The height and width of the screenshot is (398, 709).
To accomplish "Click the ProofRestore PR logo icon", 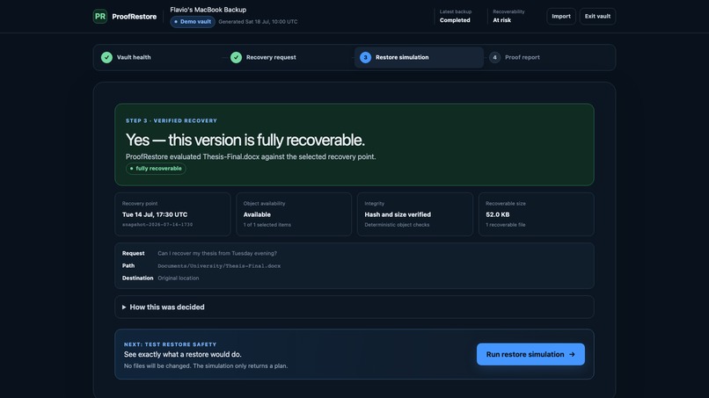I will [x=100, y=17].
